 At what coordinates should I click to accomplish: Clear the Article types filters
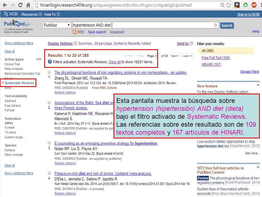pos(39,59)
